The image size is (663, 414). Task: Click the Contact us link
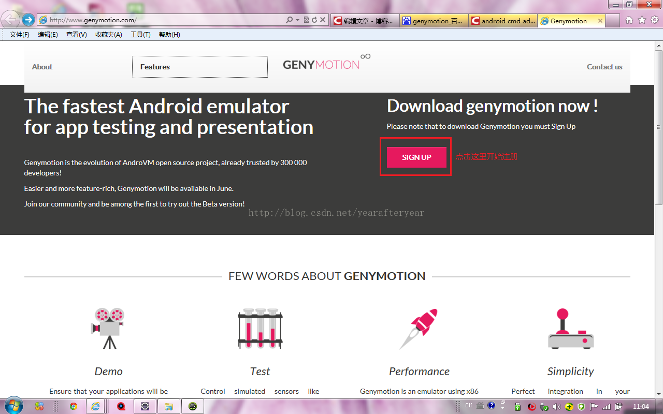(x=604, y=67)
